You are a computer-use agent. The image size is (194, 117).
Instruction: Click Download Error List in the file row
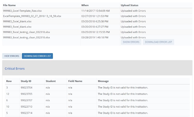coord(158,42)
